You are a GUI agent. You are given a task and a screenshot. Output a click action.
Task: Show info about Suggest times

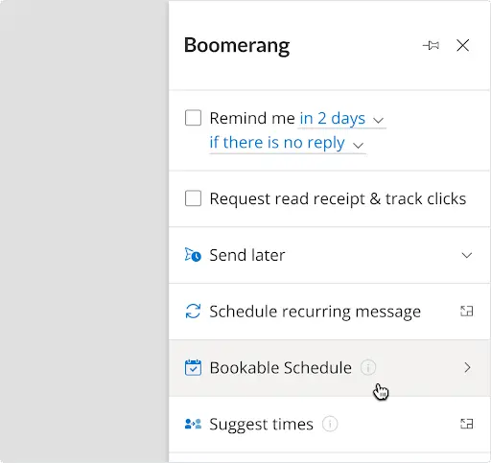click(x=330, y=424)
